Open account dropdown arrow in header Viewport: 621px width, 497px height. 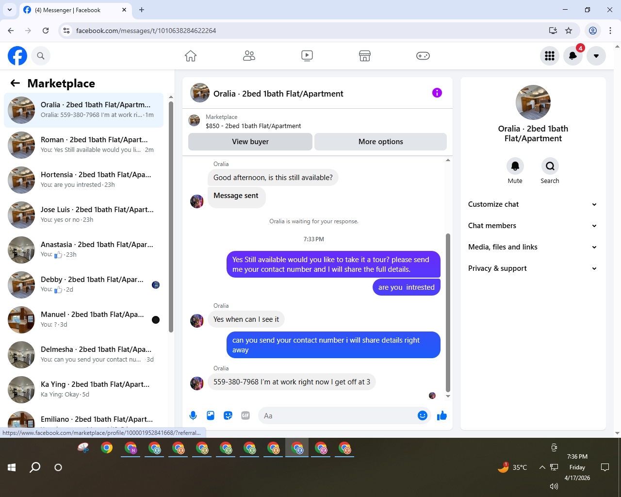pyautogui.click(x=596, y=56)
